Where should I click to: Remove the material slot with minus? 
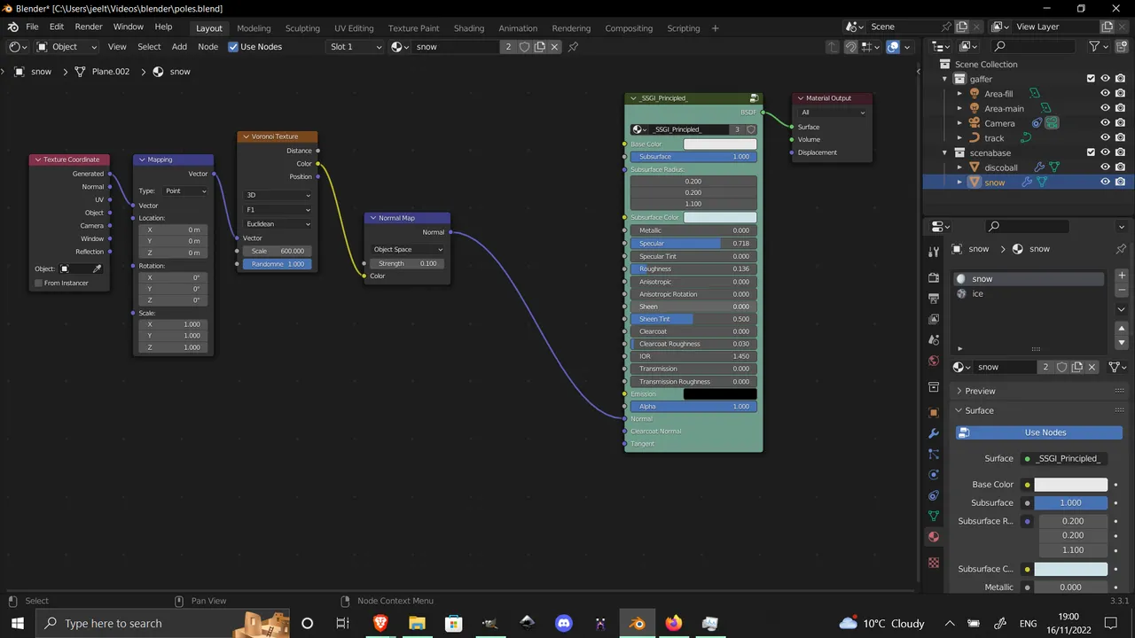tap(1122, 291)
